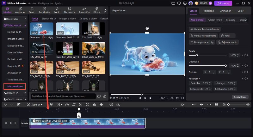253x137 pixels.
Task: Click the crop tool in timeline toolbar
Action: pyautogui.click(x=73, y=104)
